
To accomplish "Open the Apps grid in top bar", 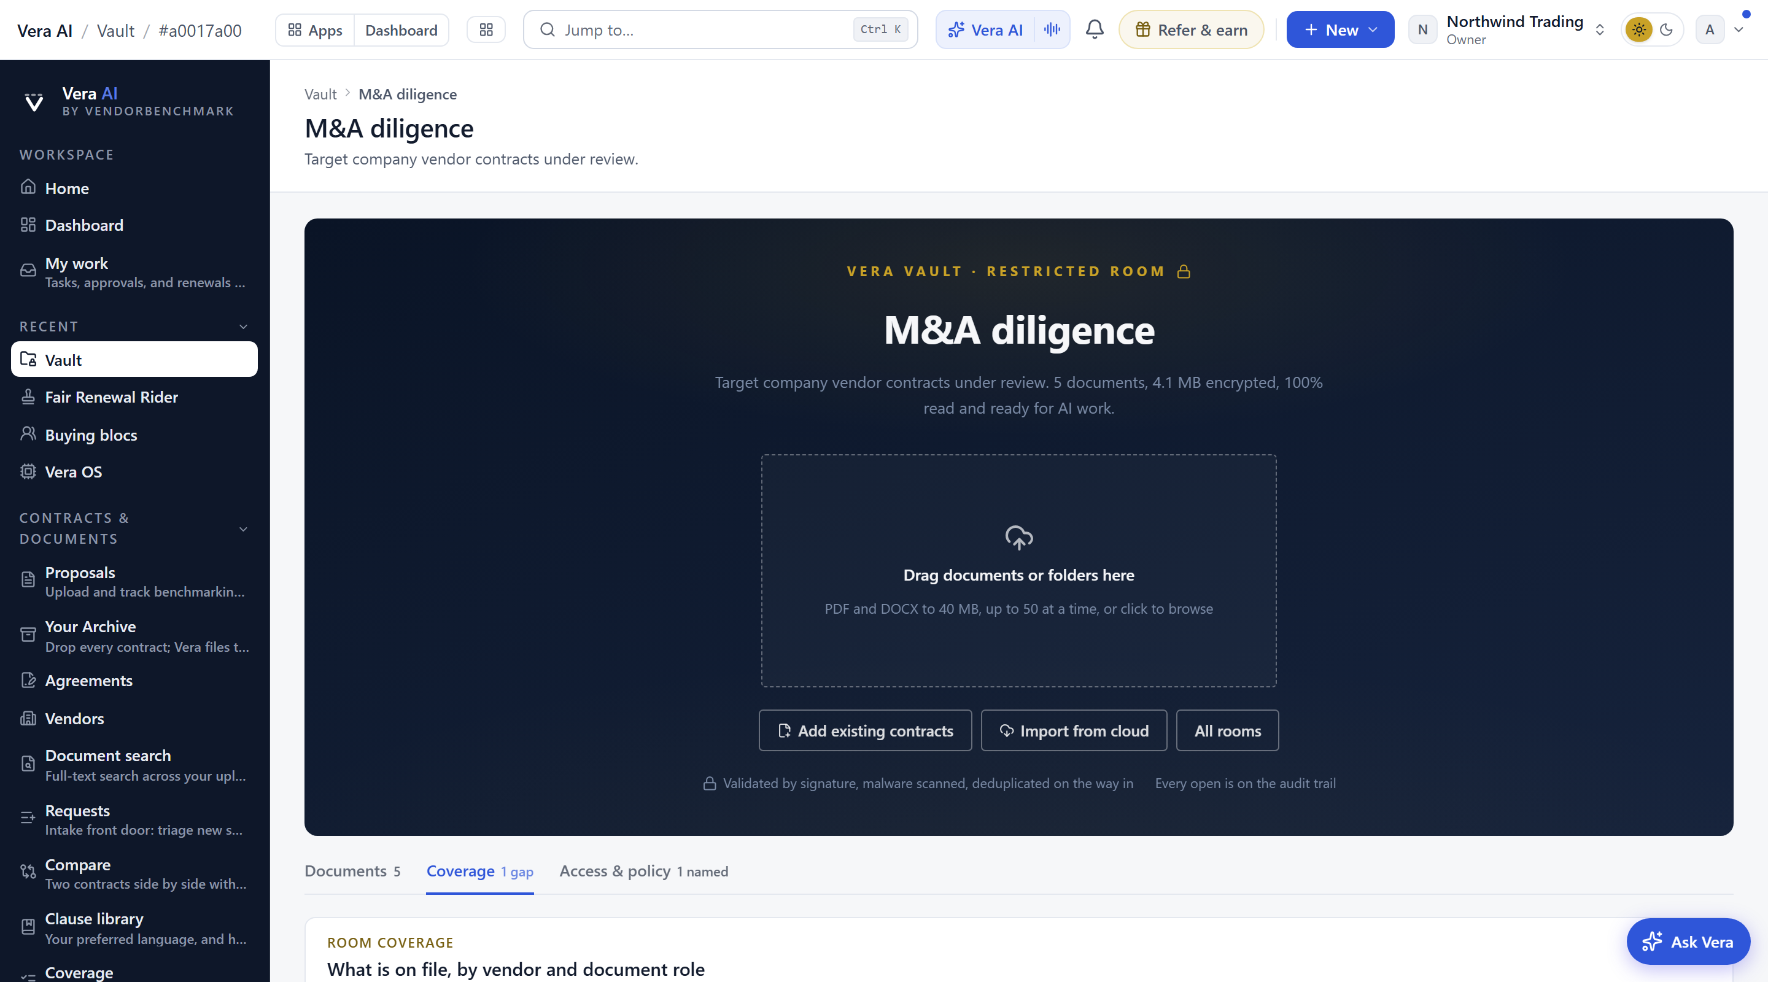I will point(315,30).
